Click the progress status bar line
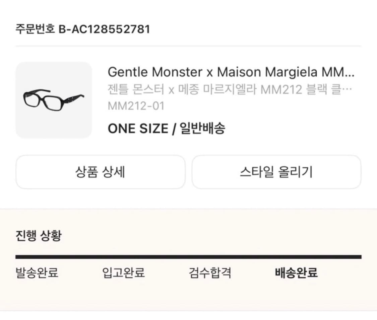Viewport: 377px width, 320px height. point(188,256)
